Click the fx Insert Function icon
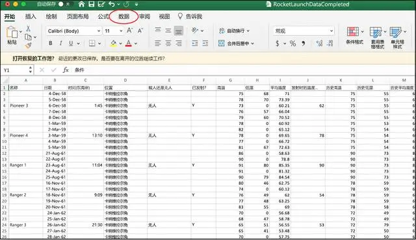The width and height of the screenshot is (416, 240). [66, 70]
